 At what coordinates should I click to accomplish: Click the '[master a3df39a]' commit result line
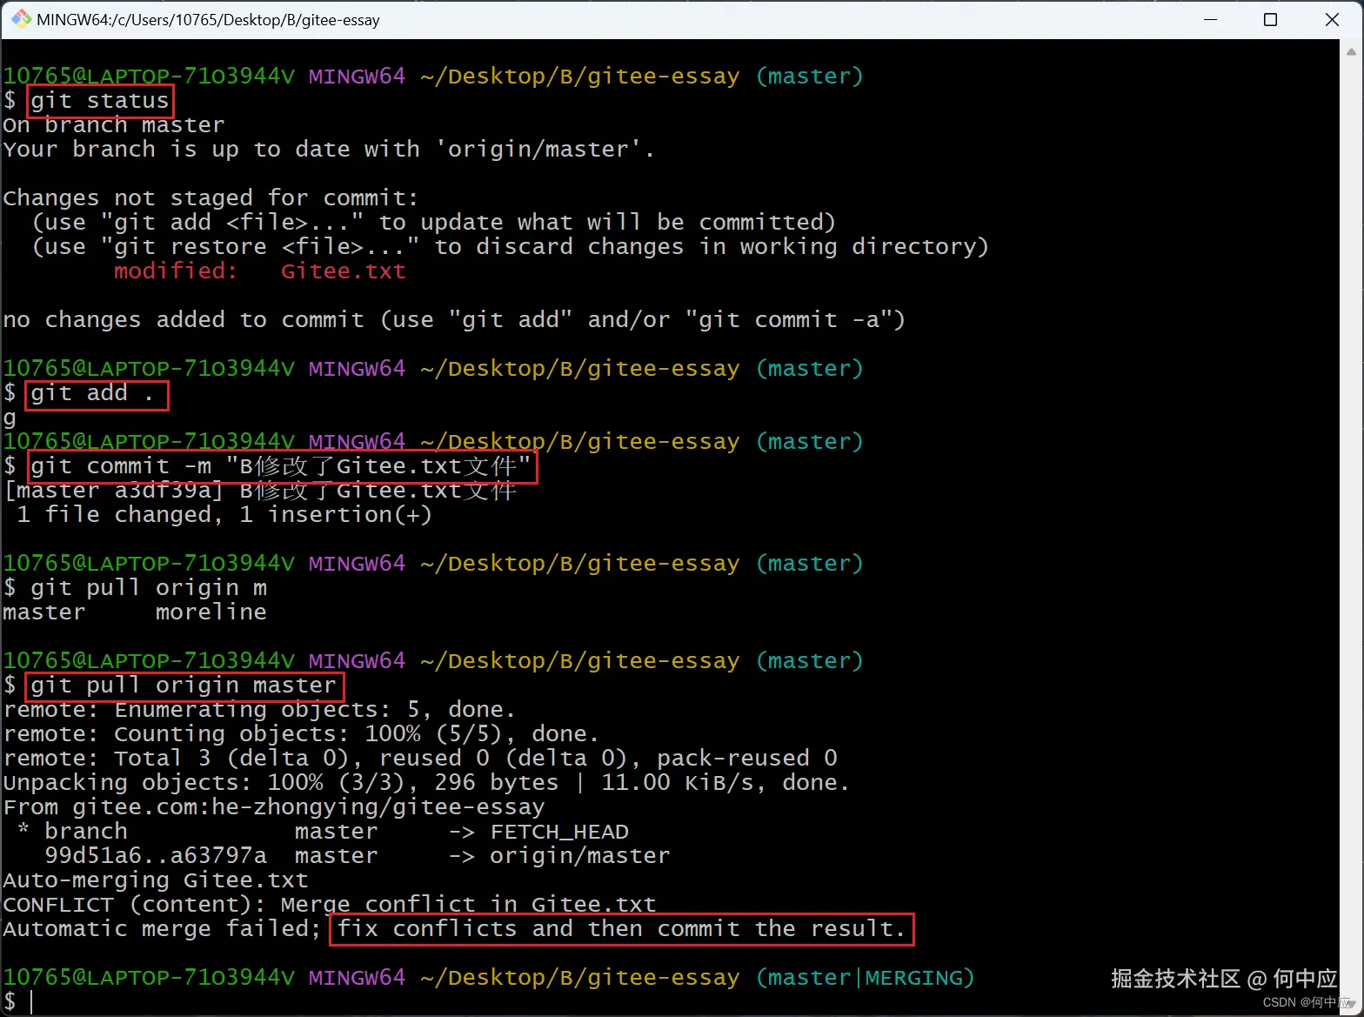[260, 491]
